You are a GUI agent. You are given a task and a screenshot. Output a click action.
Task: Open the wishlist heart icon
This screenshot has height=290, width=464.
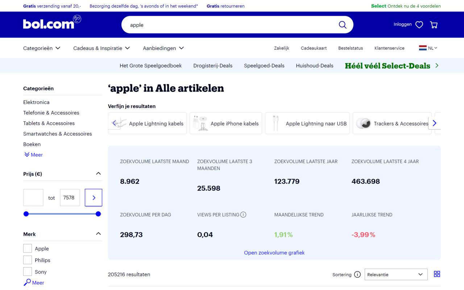(x=419, y=25)
